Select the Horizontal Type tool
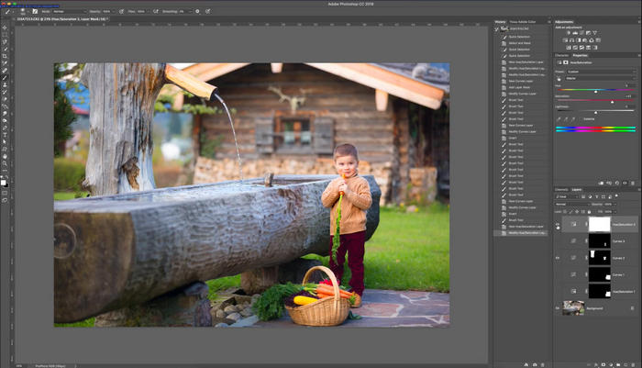This screenshot has width=642, height=368. 5,135
